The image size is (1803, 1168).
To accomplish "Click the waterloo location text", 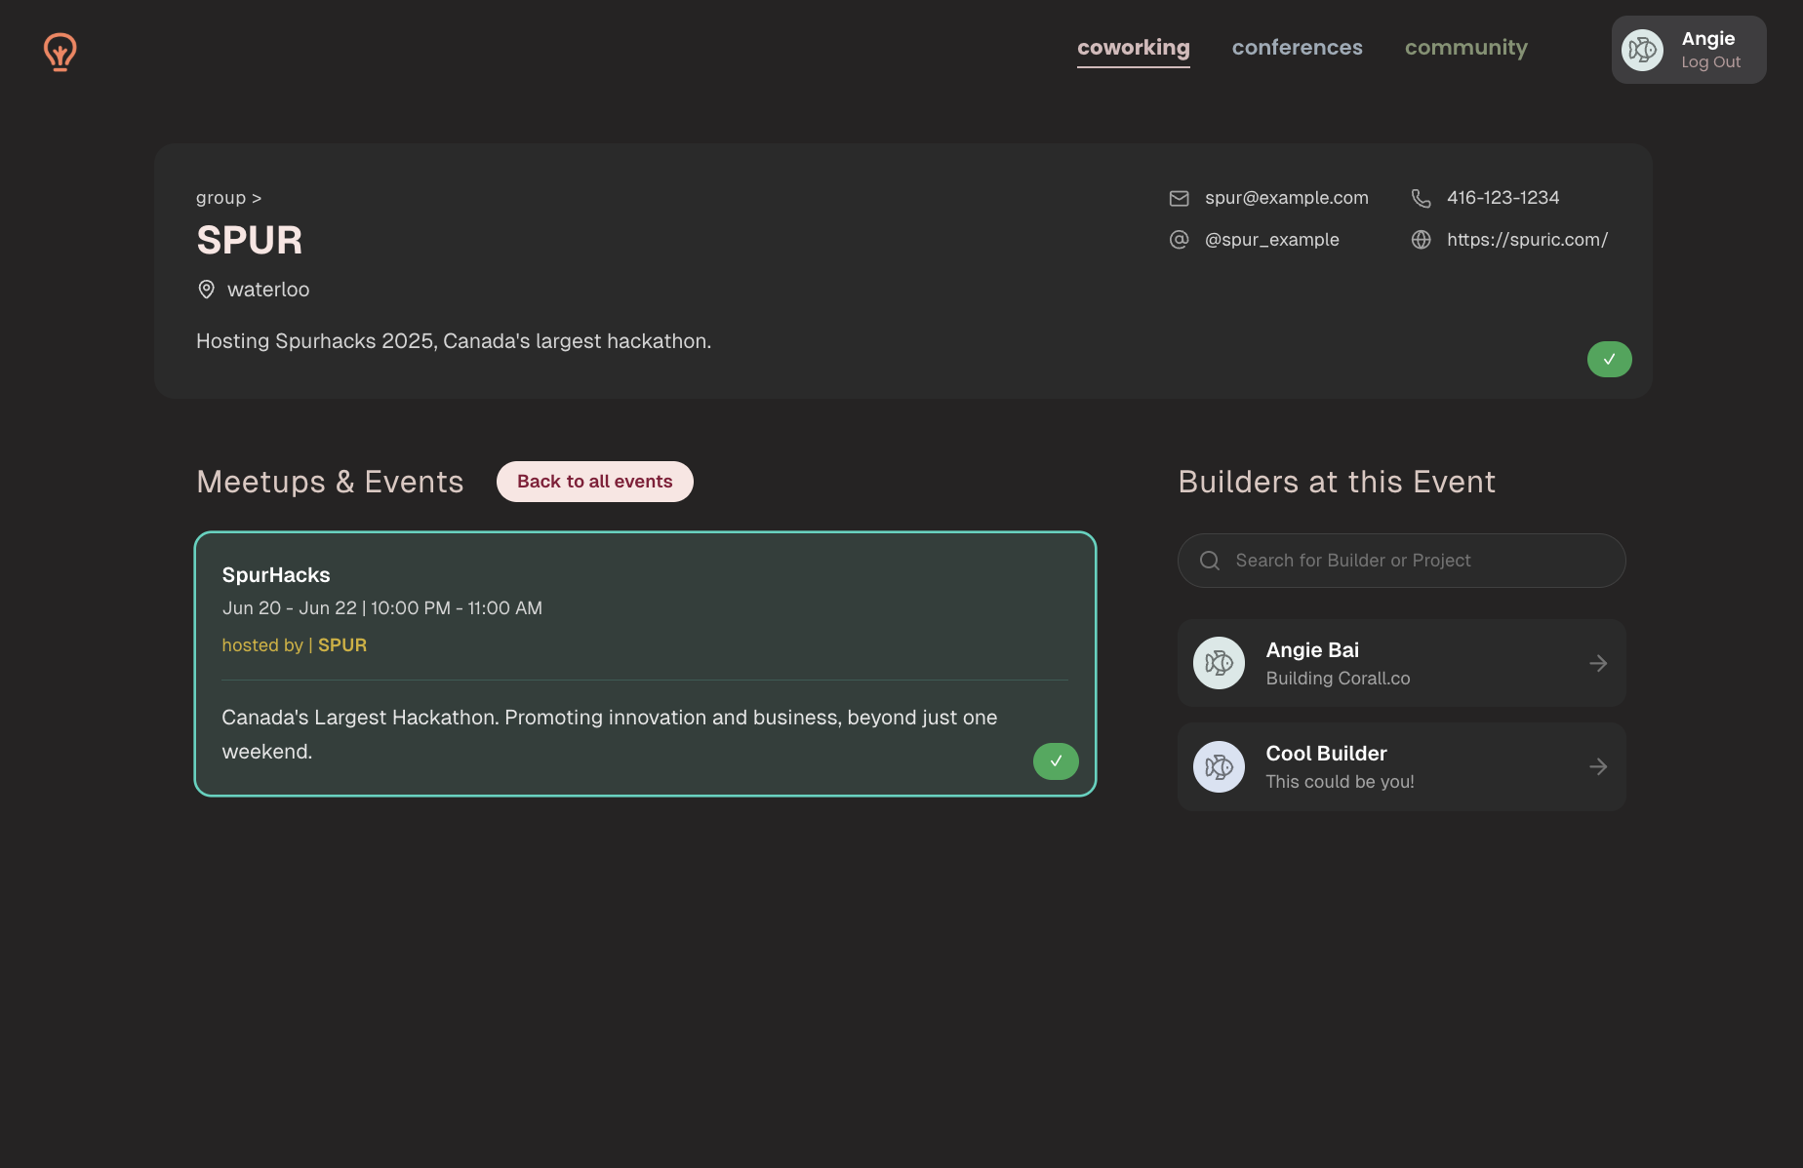I will 268,290.
